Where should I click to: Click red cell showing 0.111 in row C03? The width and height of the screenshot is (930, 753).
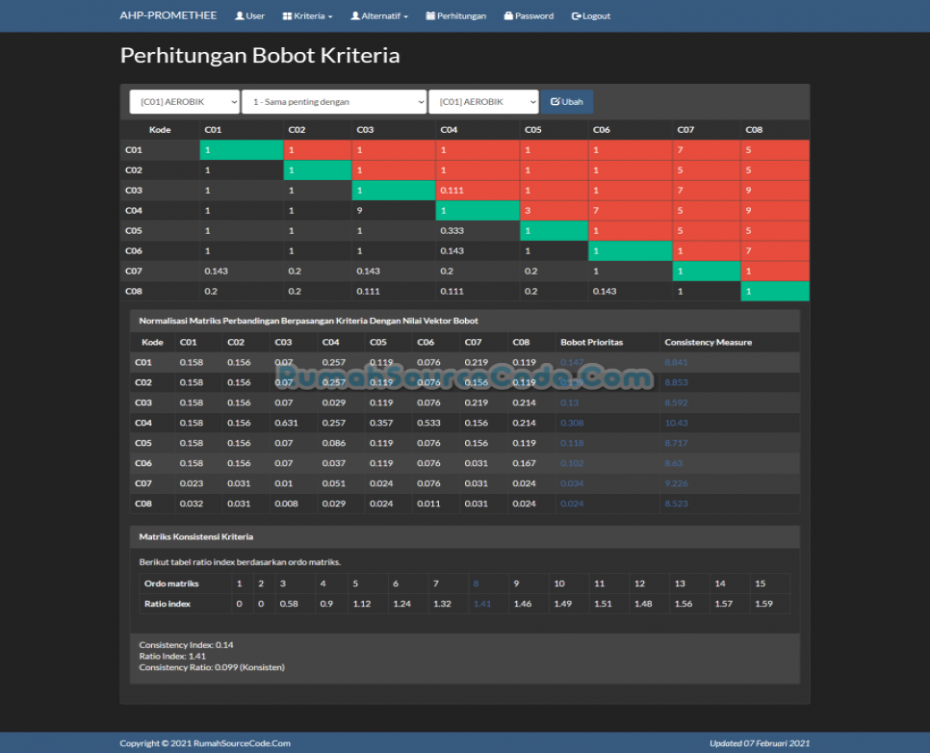tap(477, 191)
